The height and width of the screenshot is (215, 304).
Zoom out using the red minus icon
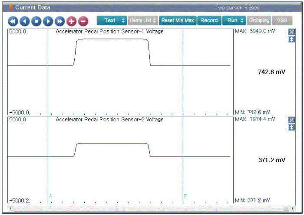(83, 21)
